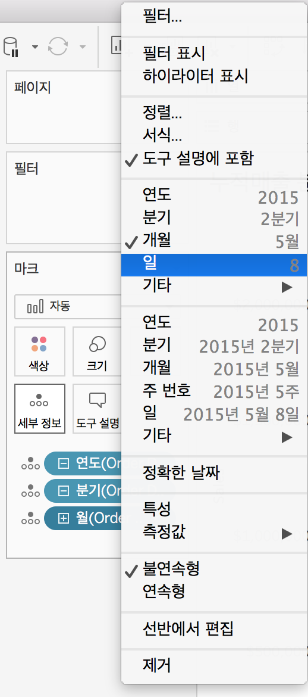Screen dimensions: 308x697
Task: Toggle the checked 도구 설명에 포함 option
Action: [215, 158]
